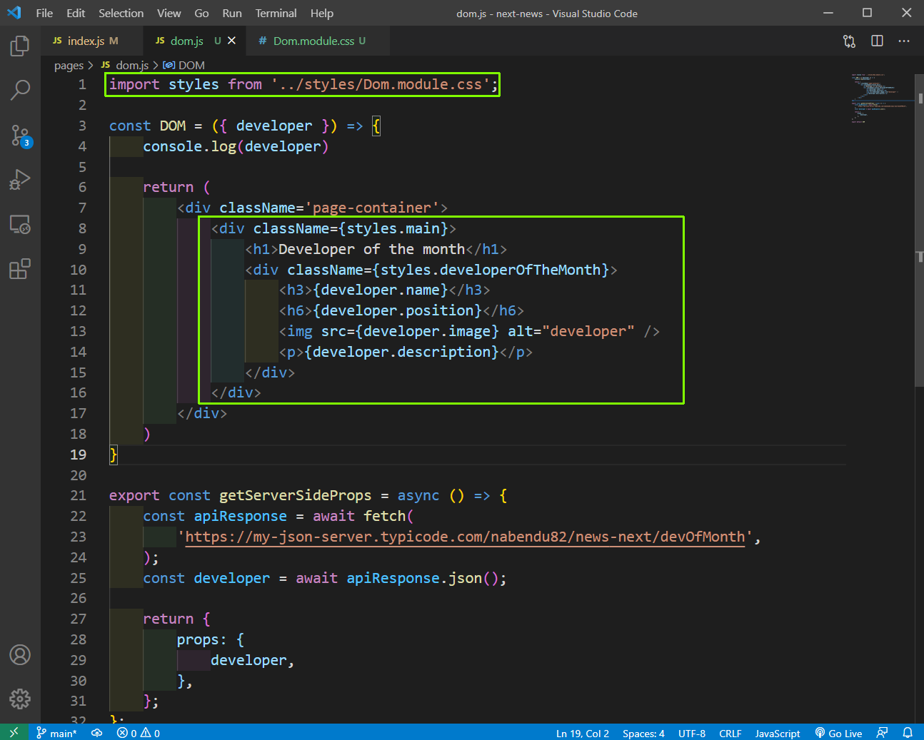Click the remote window indicator in status bar
924x740 pixels.
(x=14, y=733)
